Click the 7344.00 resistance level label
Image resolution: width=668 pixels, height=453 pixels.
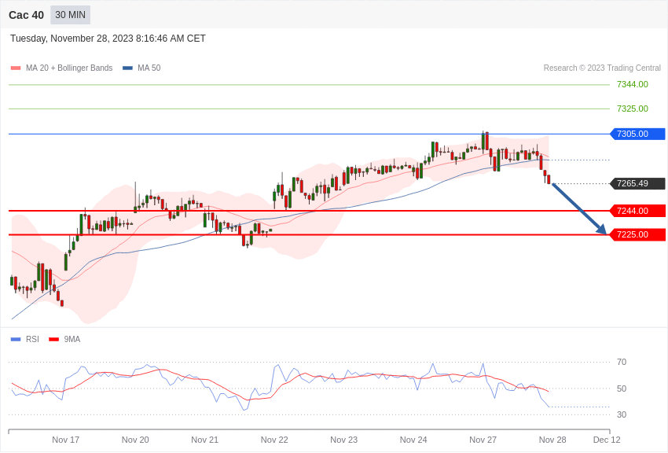(x=632, y=84)
